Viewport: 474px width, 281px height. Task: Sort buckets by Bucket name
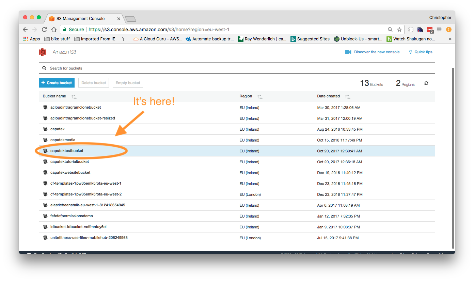pyautogui.click(x=74, y=97)
